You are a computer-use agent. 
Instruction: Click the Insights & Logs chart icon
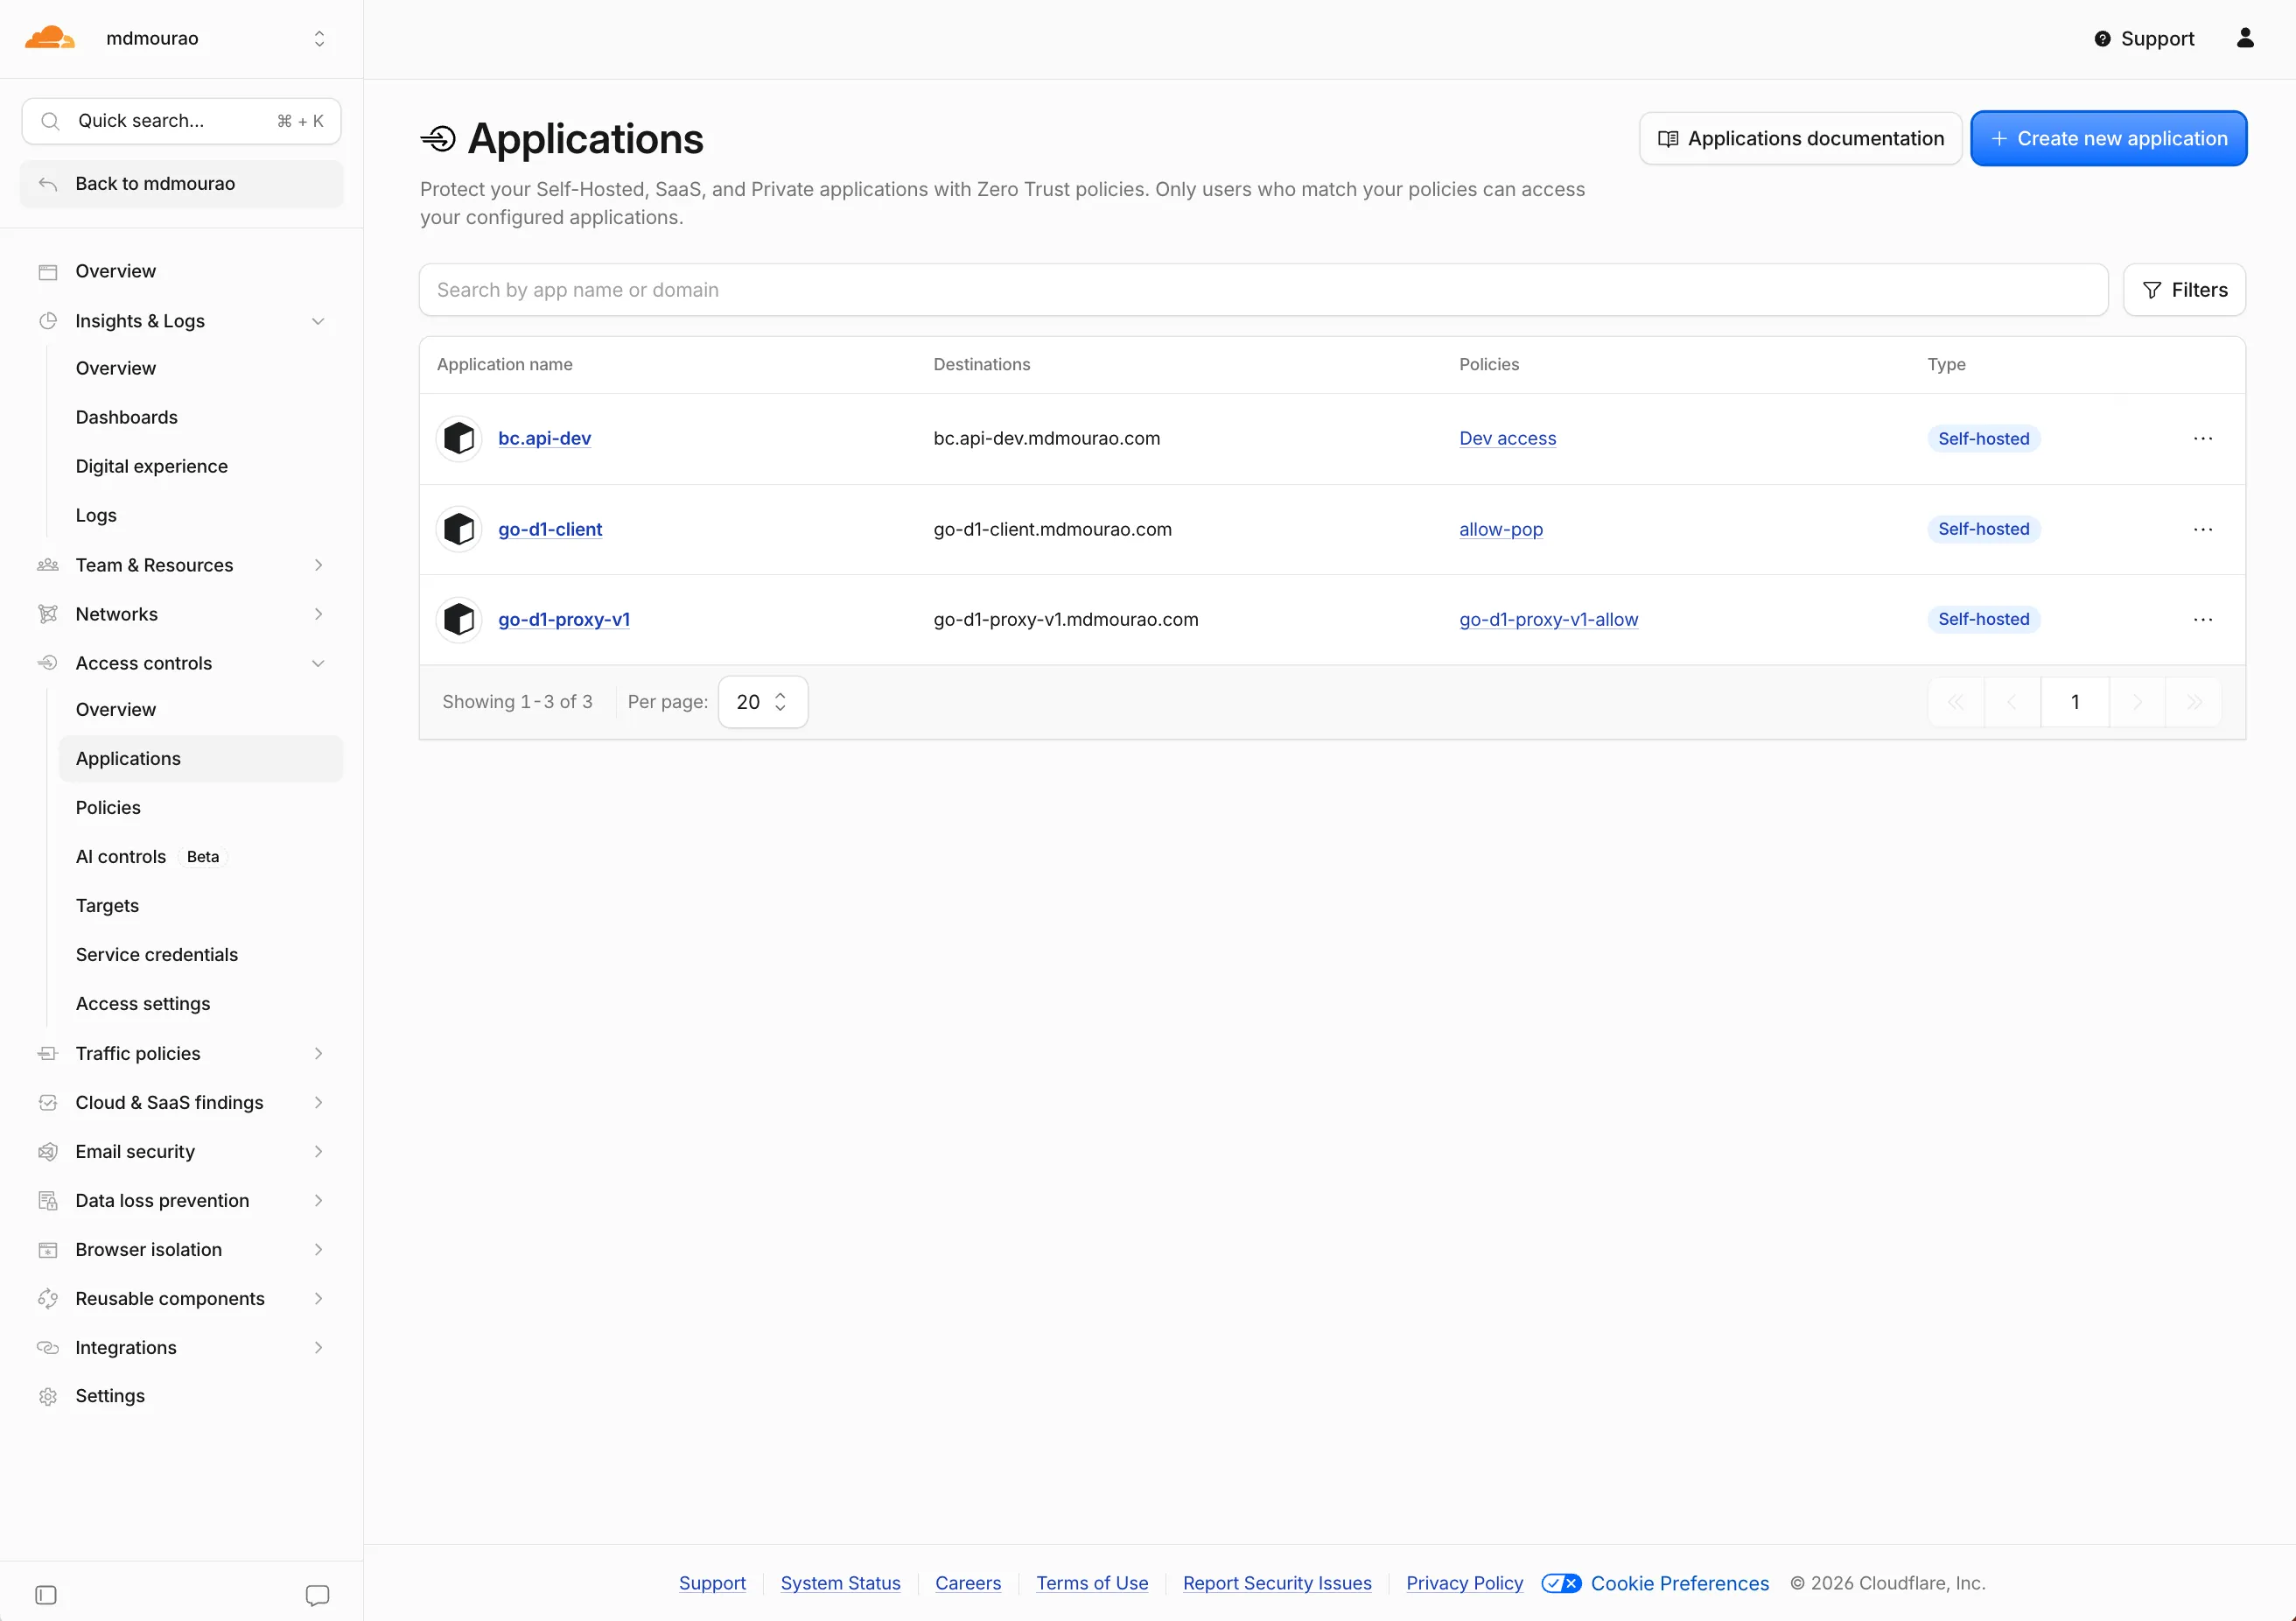48,321
